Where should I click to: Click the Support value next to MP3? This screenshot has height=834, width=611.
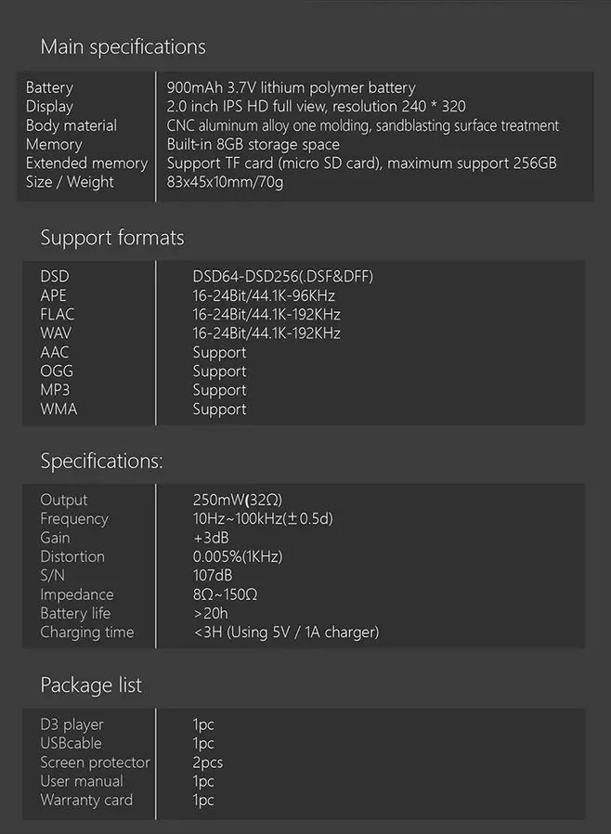219,390
